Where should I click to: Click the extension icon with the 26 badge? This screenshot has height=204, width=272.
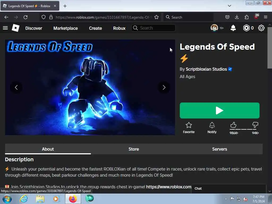256,17
